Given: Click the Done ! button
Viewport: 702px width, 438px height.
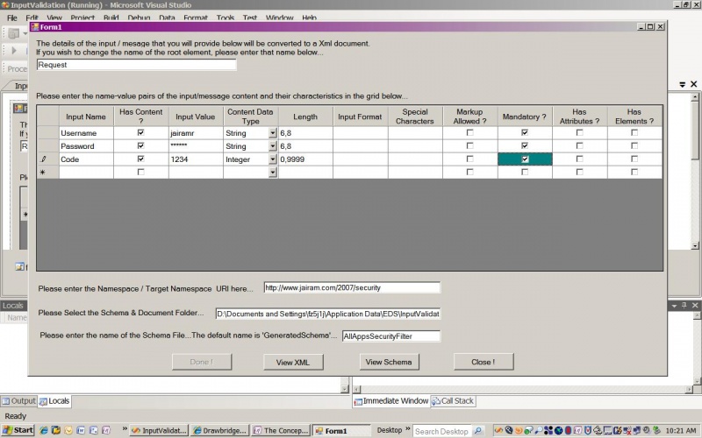Looking at the screenshot, I should (x=202, y=362).
